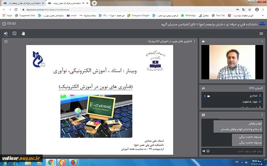This screenshot has width=267, height=166.
Task: Expand the presentation panel to fullscreen
Action: tap(6, 42)
